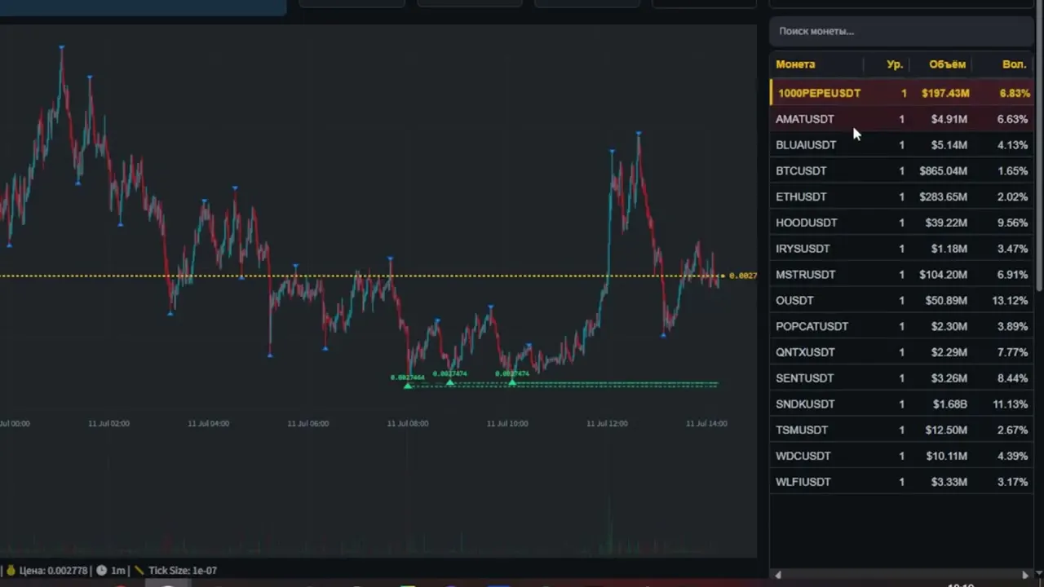Click the middle green support triangle marker
The width and height of the screenshot is (1044, 587).
click(x=449, y=382)
